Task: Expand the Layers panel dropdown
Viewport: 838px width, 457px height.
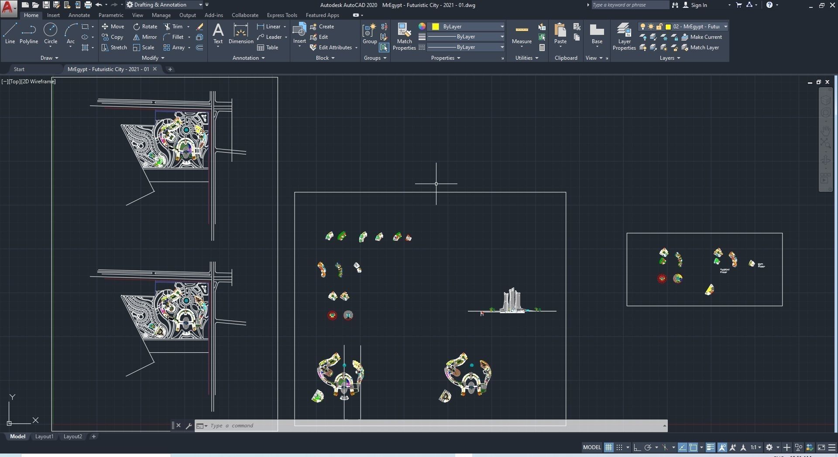Action: pyautogui.click(x=670, y=58)
